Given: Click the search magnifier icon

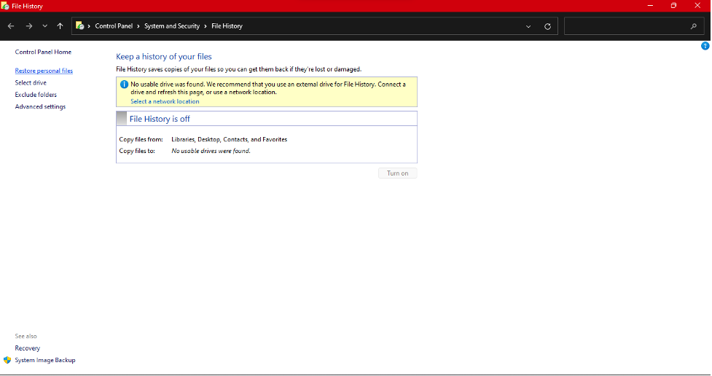Looking at the screenshot, I should 693,26.
